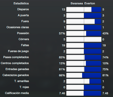Image resolution: width=113 pixels, height=97 pixels.
Task: Click the Calificación media bar
Action: click(84, 93)
